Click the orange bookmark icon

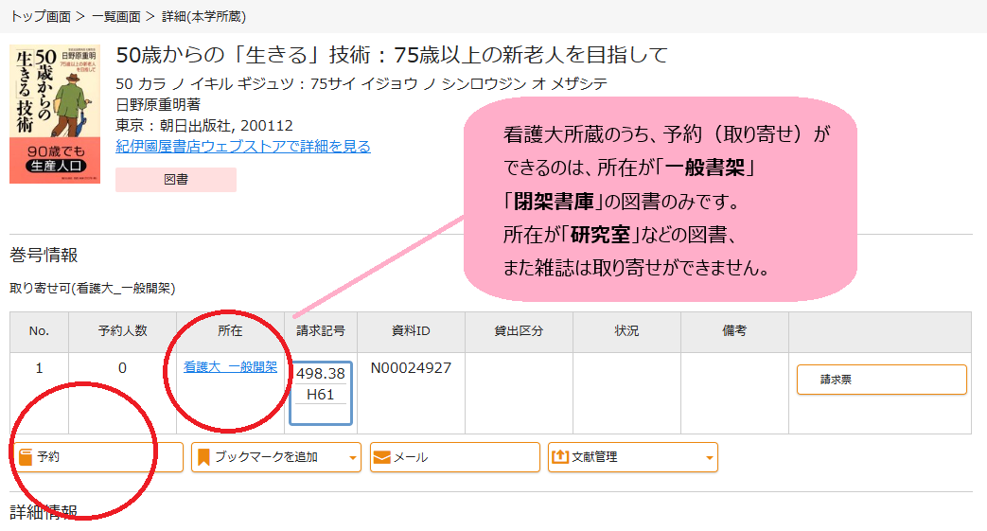pyautogui.click(x=203, y=457)
